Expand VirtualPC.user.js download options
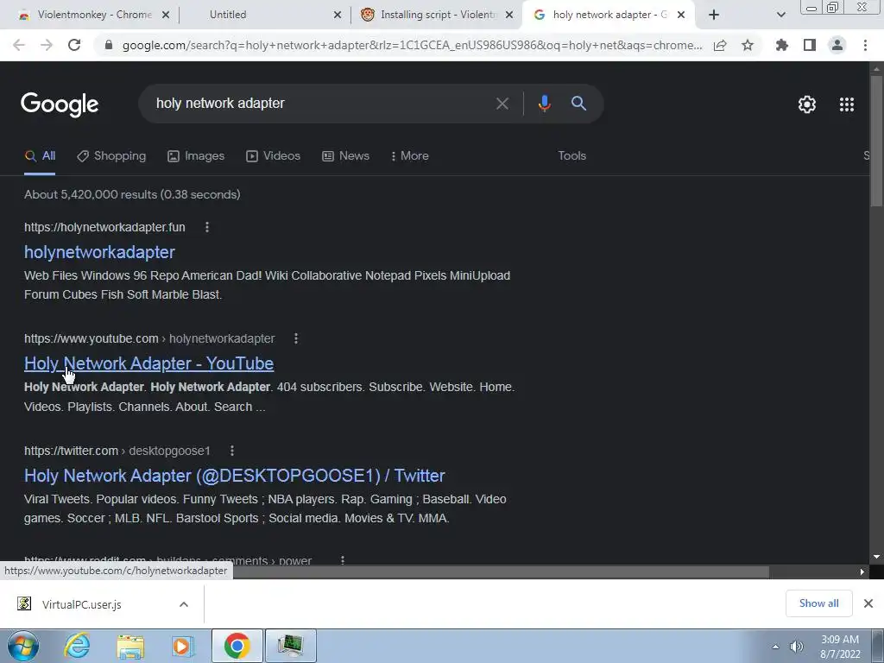This screenshot has width=884, height=663. pos(184,604)
